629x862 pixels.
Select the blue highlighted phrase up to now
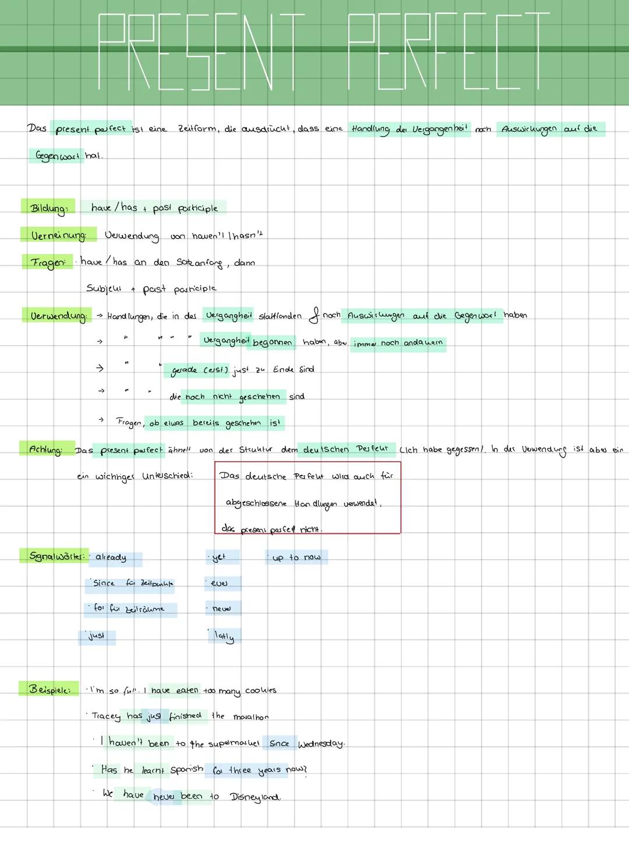(296, 558)
